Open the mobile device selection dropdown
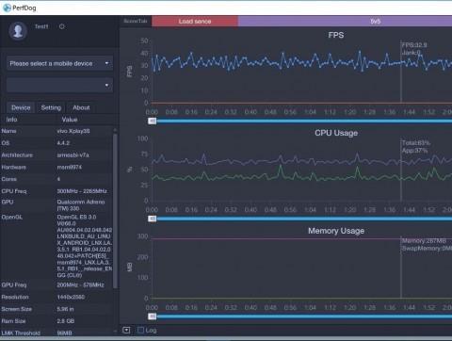 (59, 63)
